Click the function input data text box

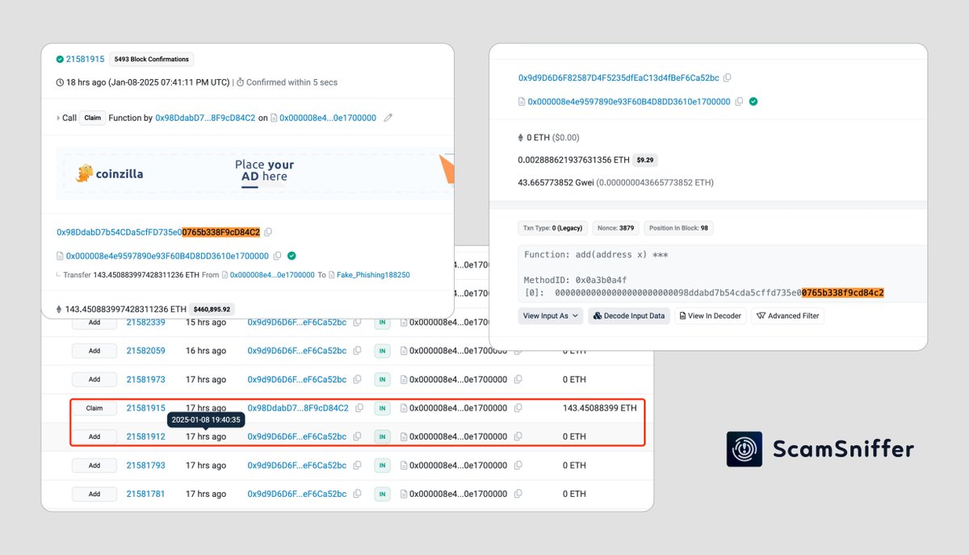(x=723, y=274)
